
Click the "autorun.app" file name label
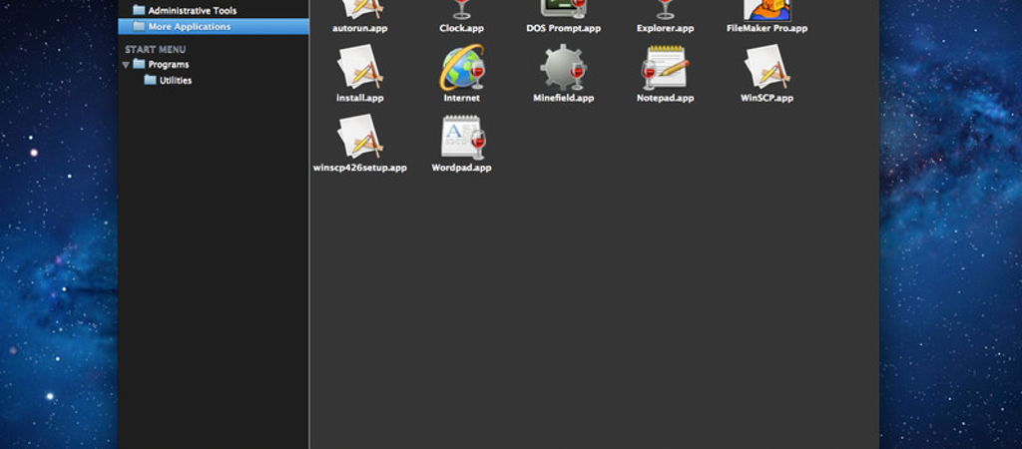coord(359,28)
